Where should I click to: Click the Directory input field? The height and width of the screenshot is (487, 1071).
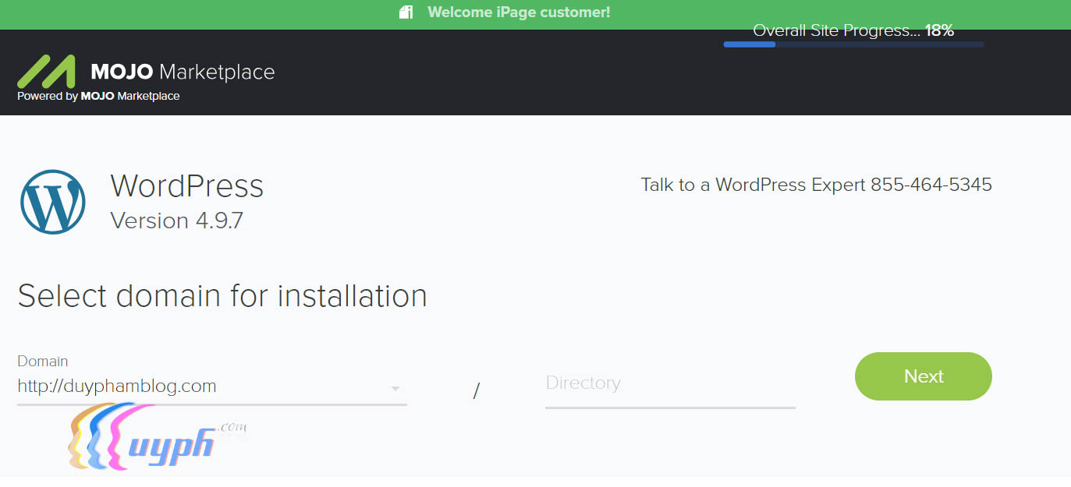pyautogui.click(x=669, y=384)
